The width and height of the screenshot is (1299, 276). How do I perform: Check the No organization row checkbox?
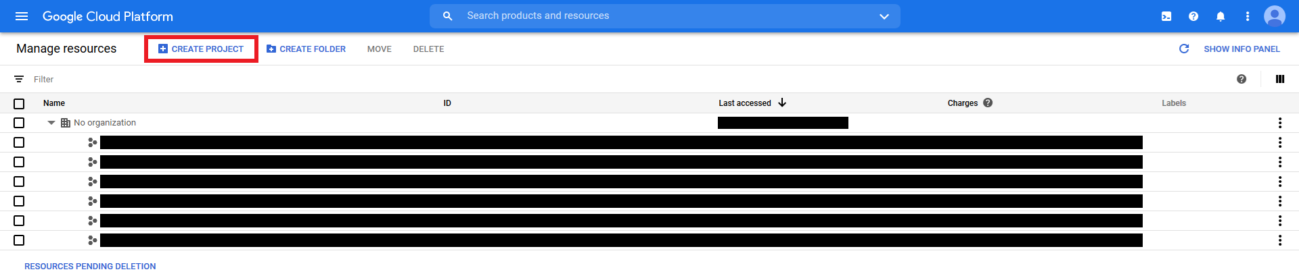[x=19, y=123]
